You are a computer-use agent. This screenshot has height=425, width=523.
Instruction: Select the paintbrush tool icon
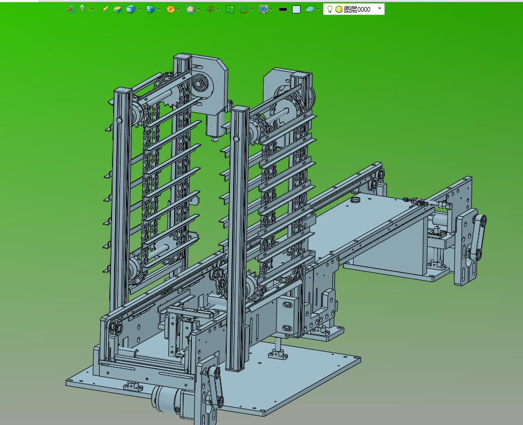tap(104, 9)
